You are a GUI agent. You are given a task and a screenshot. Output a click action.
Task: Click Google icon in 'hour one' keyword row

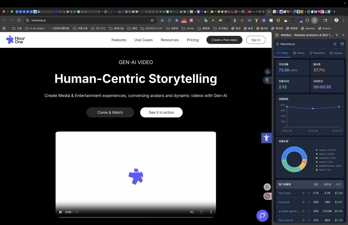(304, 193)
